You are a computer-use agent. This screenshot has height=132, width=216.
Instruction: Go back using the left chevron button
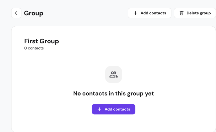[x=16, y=13]
